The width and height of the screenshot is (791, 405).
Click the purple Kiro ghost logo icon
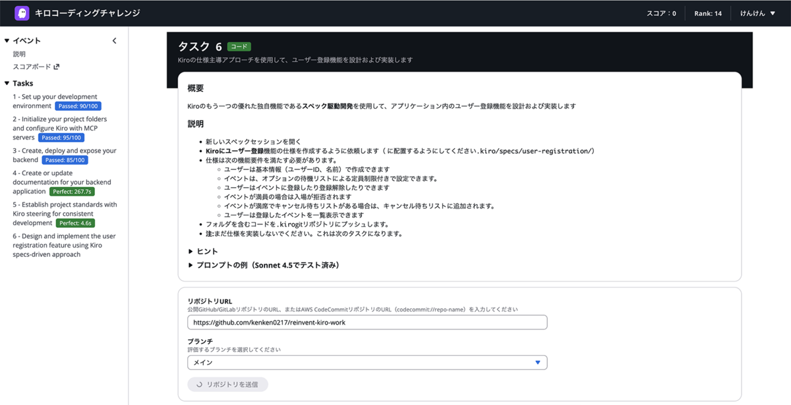point(22,13)
